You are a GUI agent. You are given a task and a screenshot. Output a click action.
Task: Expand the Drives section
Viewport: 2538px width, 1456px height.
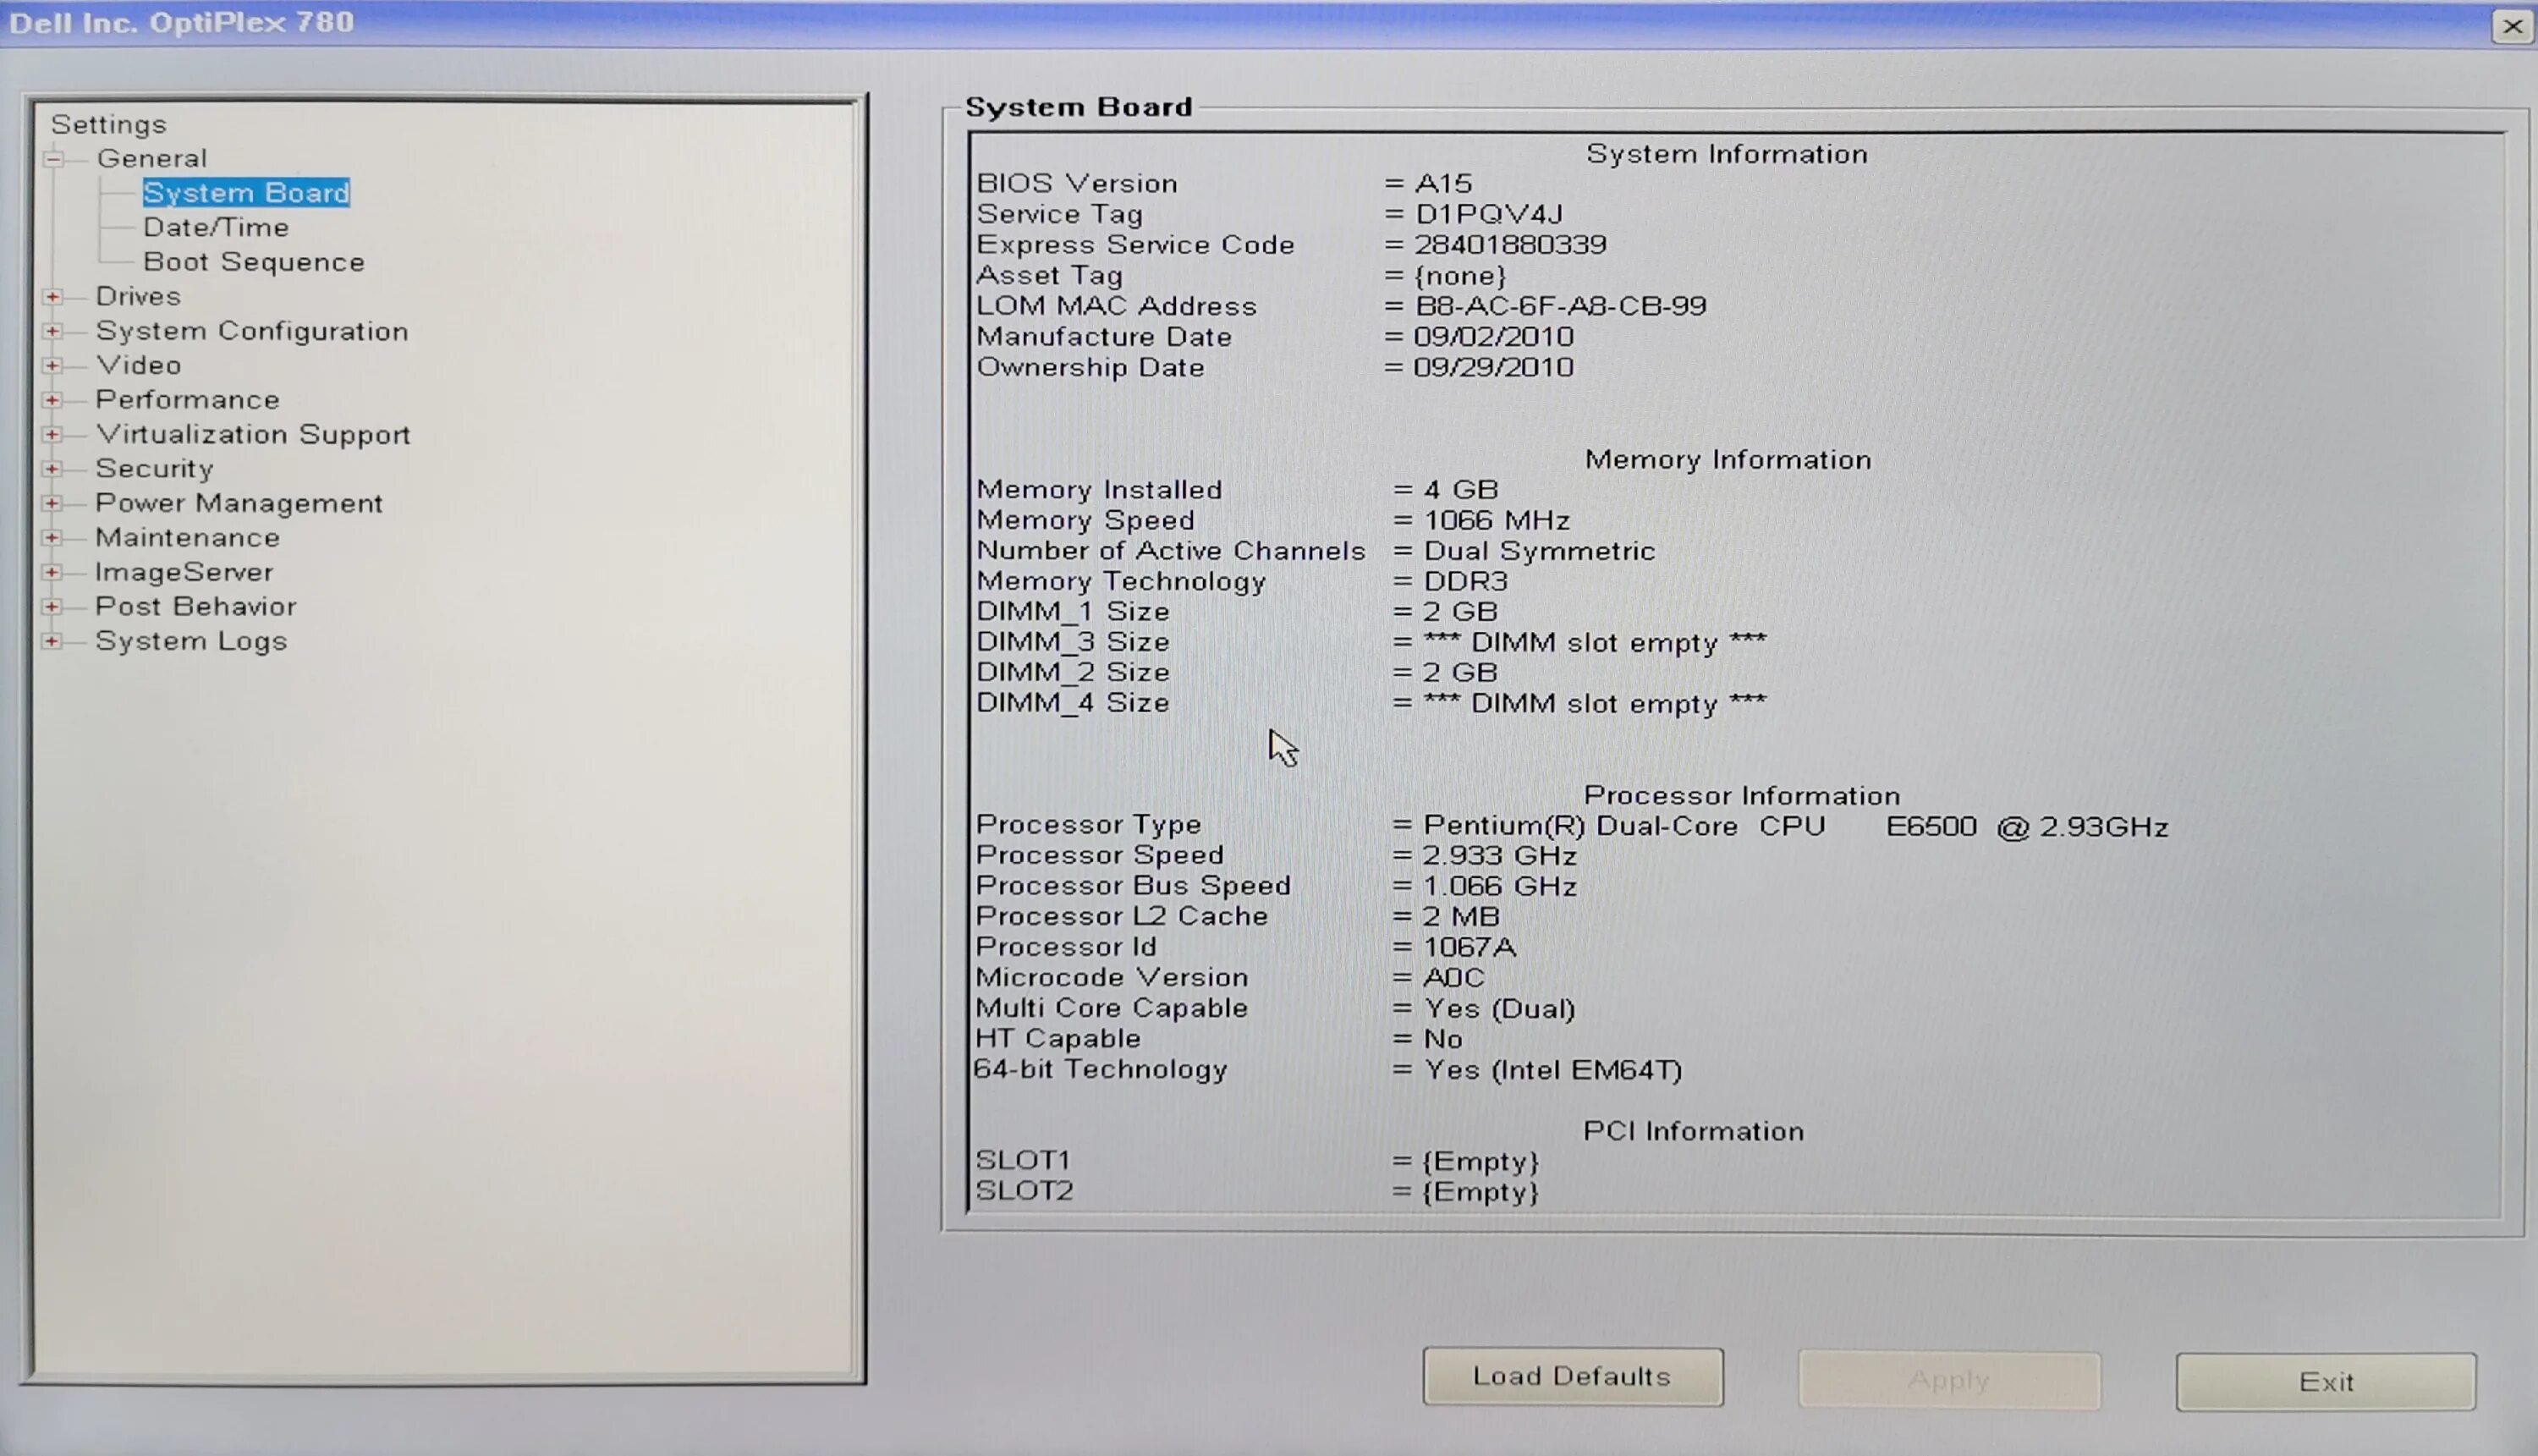click(55, 296)
